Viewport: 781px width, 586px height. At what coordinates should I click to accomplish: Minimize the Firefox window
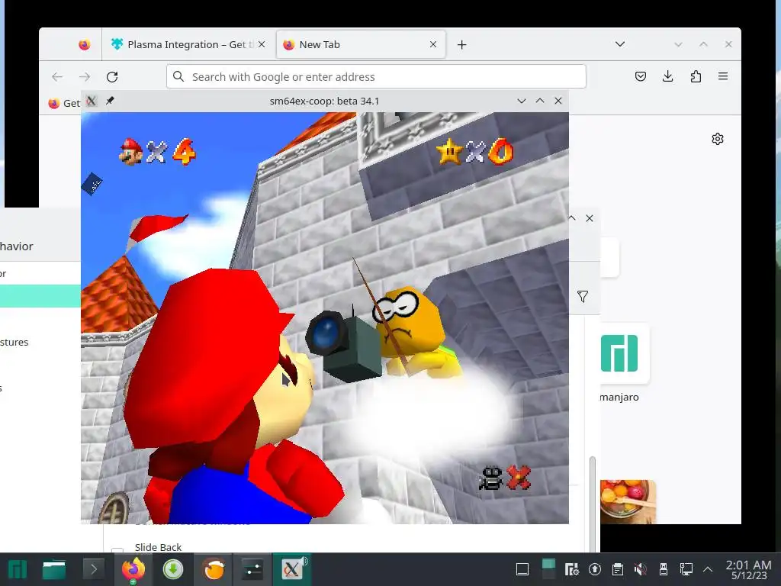(x=678, y=44)
